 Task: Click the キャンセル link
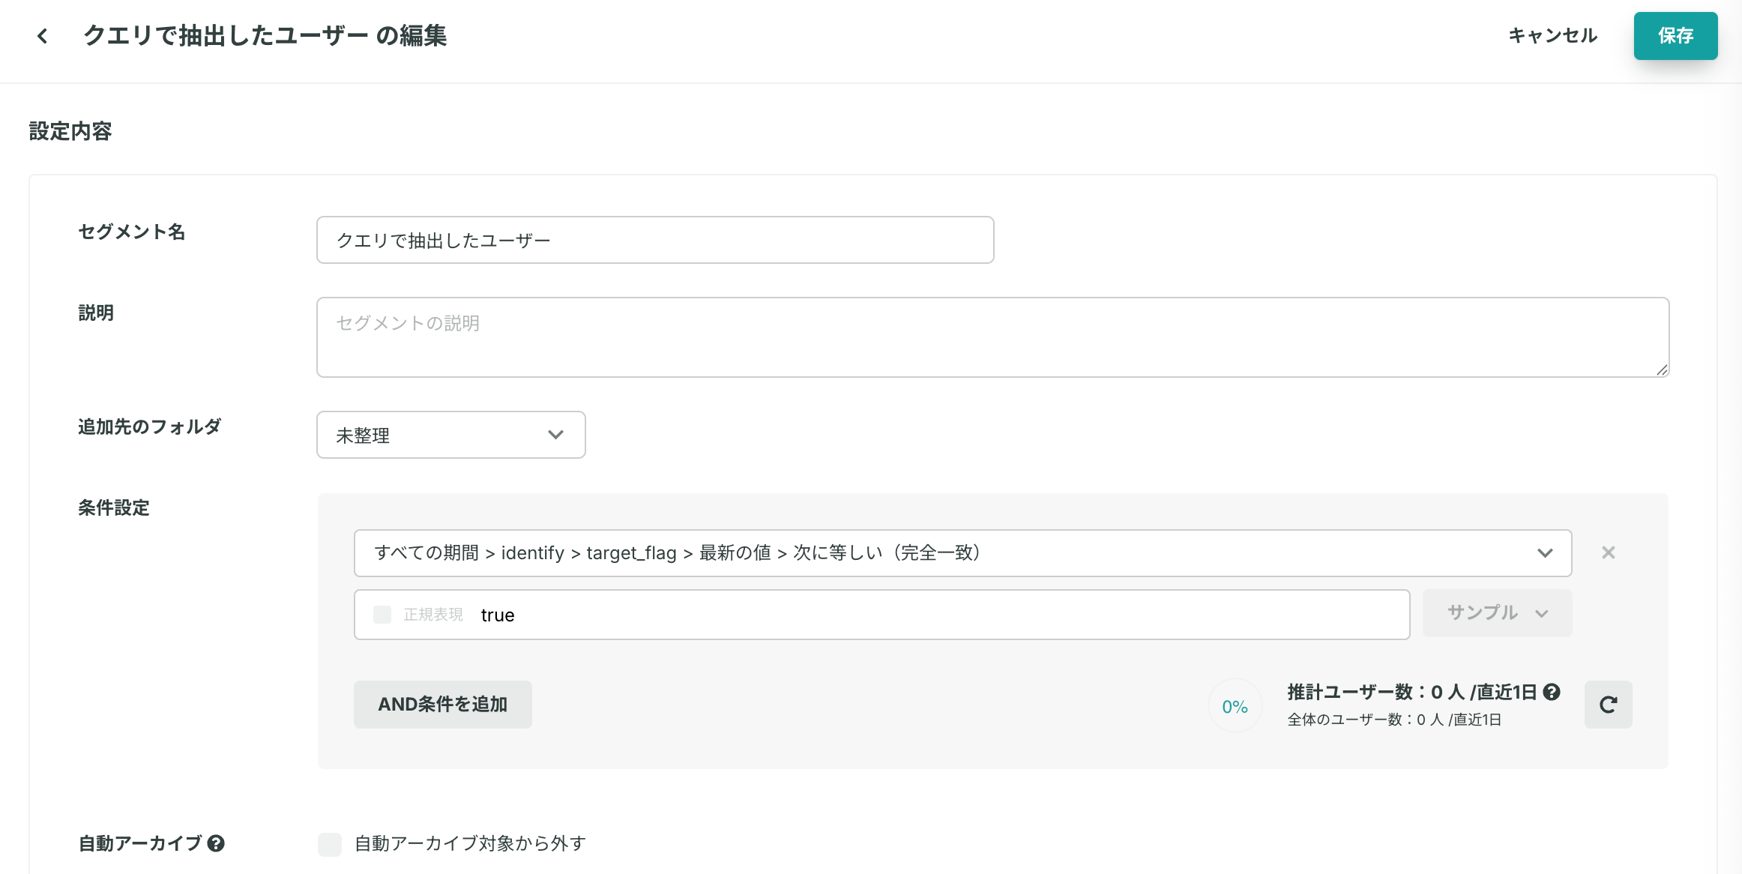click(x=1552, y=36)
